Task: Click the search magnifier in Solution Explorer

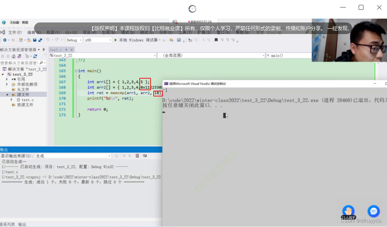Action: coord(41,63)
